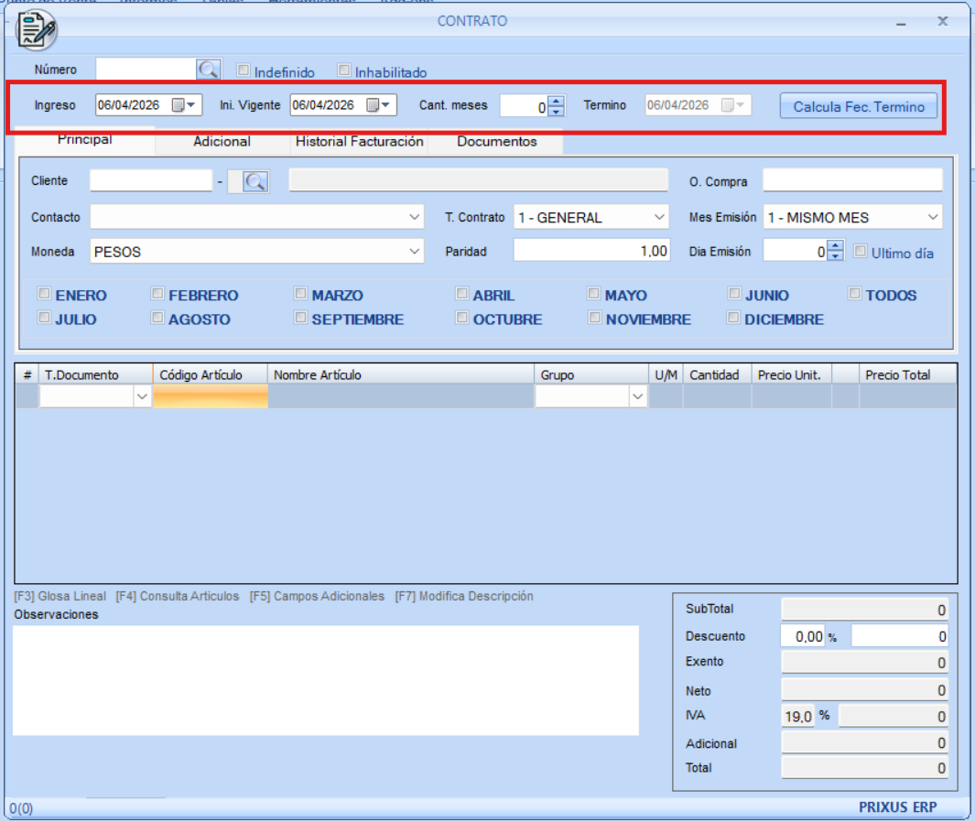
Task: Decrease Dia Emisión with down arrow
Action: [834, 256]
